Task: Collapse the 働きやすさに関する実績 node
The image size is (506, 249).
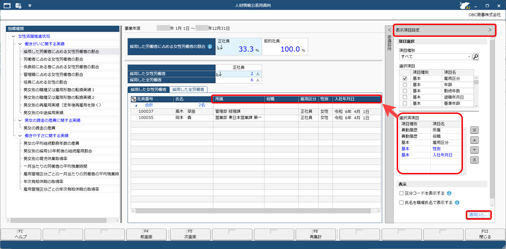Action: tap(20, 136)
